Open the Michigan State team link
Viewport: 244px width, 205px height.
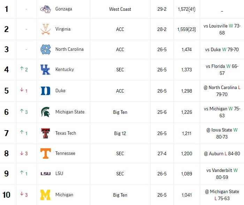(x=70, y=112)
